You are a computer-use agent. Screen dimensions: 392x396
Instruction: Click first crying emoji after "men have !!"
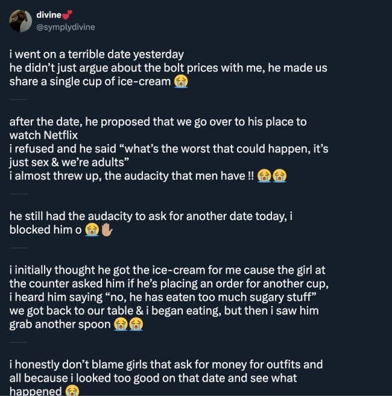point(263,175)
